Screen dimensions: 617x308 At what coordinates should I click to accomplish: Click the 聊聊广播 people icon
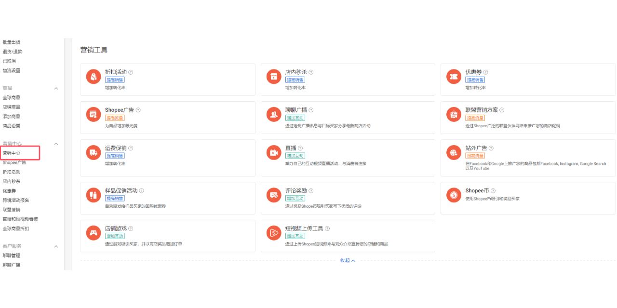[274, 115]
